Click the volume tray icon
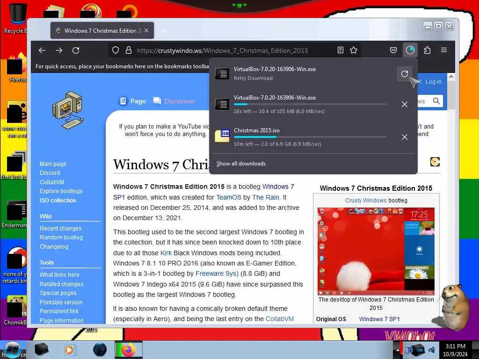The height and width of the screenshot is (359, 479). click(432, 350)
